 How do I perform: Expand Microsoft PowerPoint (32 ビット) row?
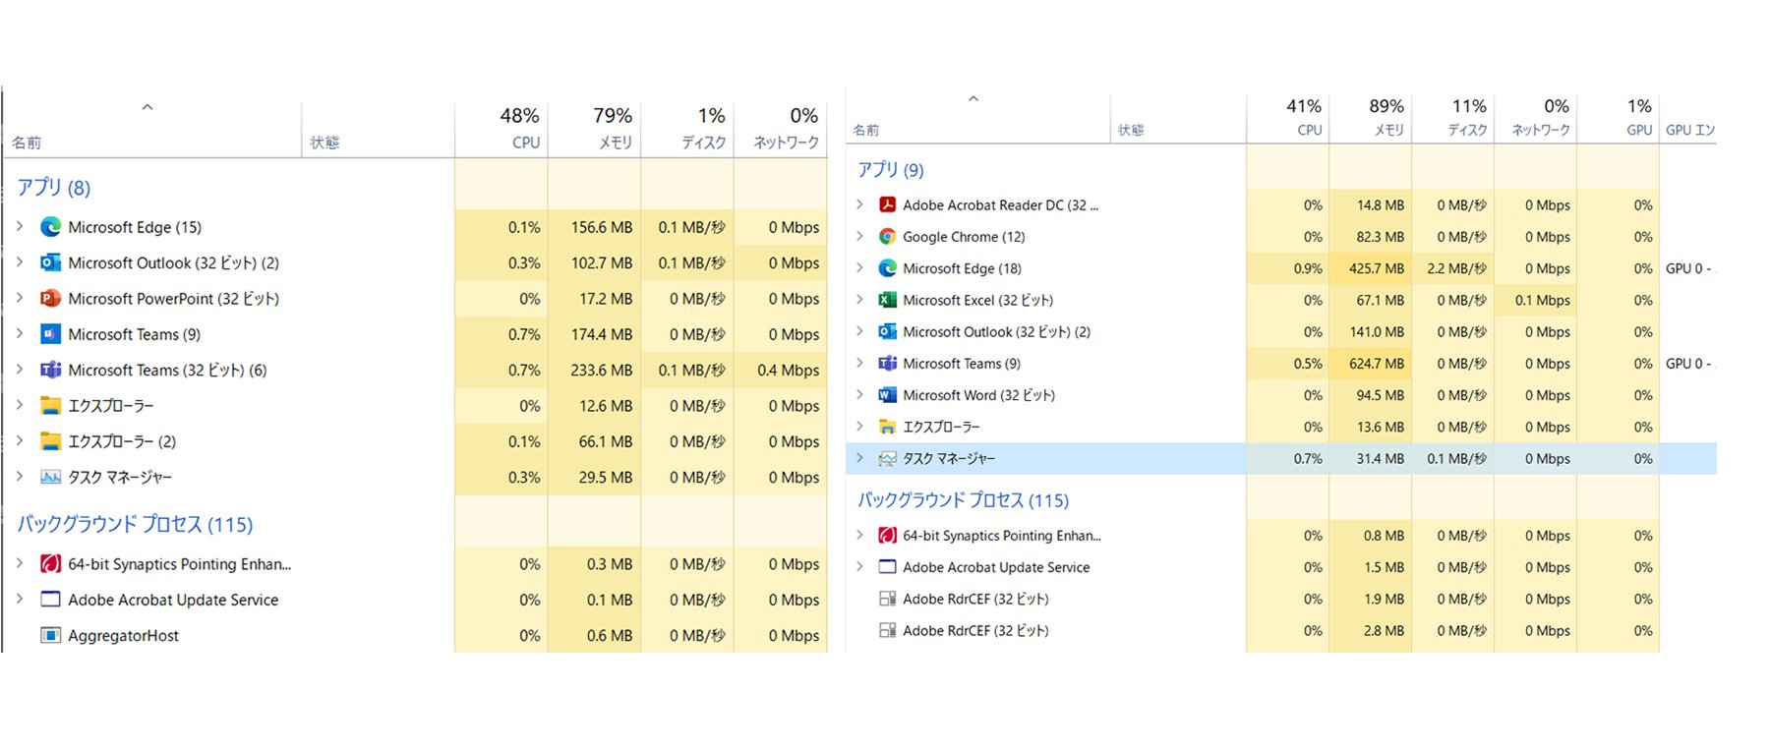pos(20,298)
